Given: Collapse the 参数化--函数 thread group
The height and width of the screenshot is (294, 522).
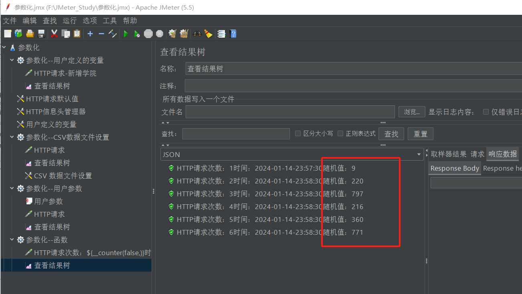Looking at the screenshot, I should click(12, 240).
